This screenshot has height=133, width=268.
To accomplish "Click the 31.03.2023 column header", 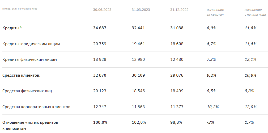I will (x=141, y=10).
